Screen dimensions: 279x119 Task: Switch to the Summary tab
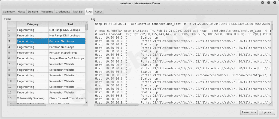(9, 12)
